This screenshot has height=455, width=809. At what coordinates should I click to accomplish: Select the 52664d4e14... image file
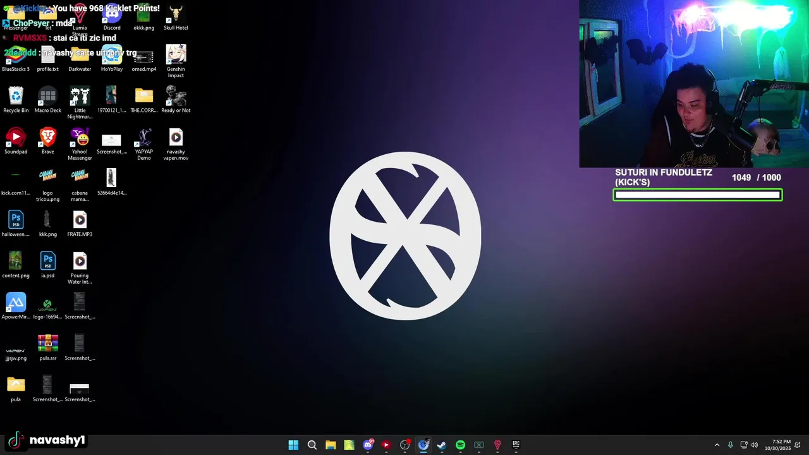tap(112, 182)
